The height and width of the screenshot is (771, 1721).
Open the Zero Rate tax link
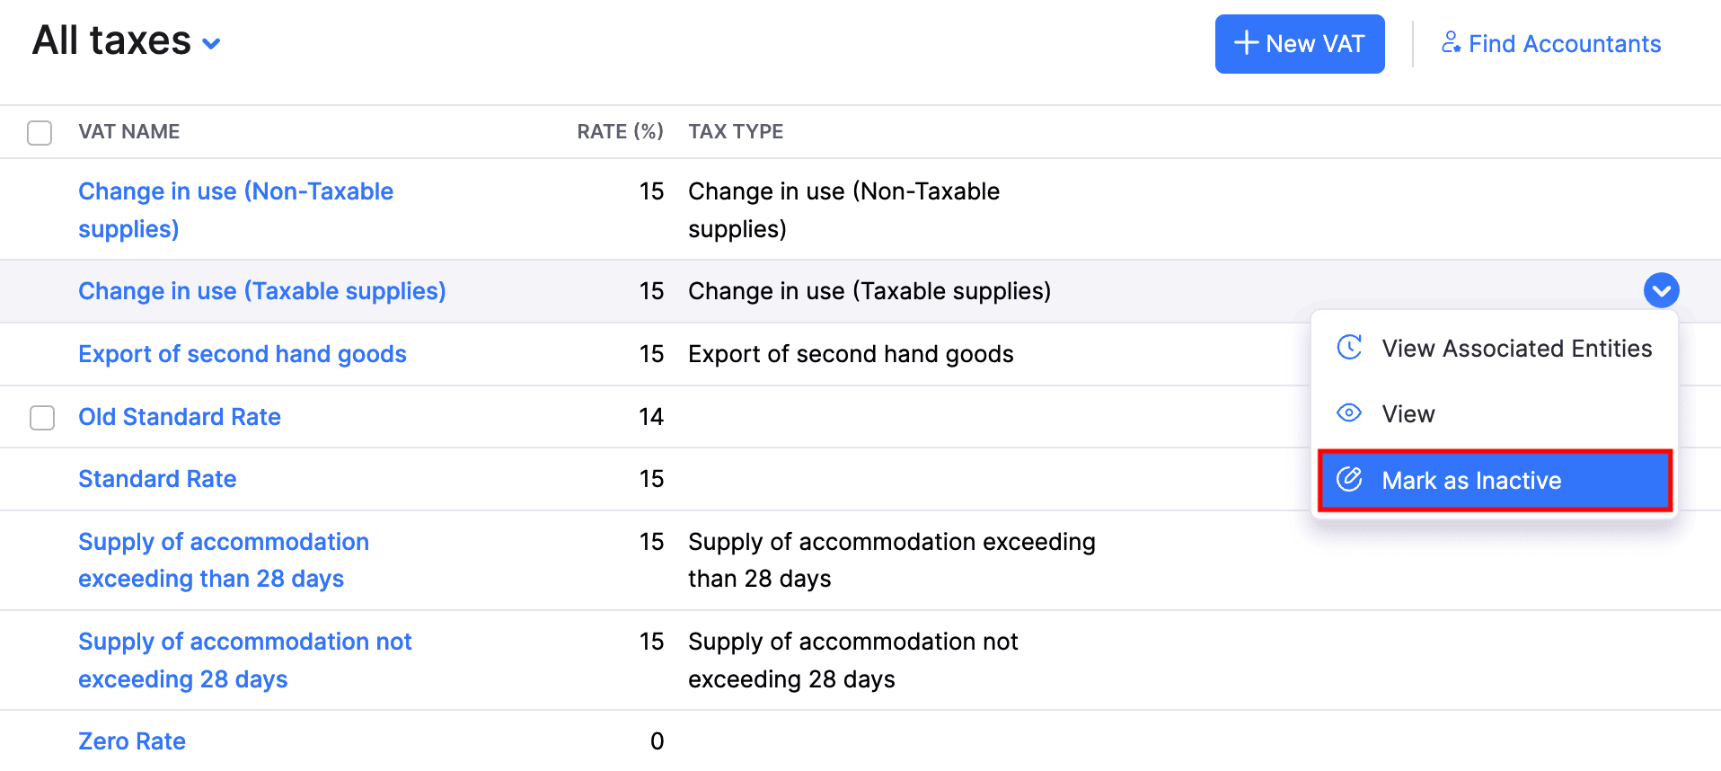132,741
